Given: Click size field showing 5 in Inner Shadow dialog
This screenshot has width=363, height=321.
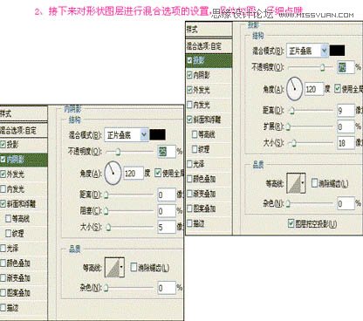Looking at the screenshot, I should pos(167,227).
